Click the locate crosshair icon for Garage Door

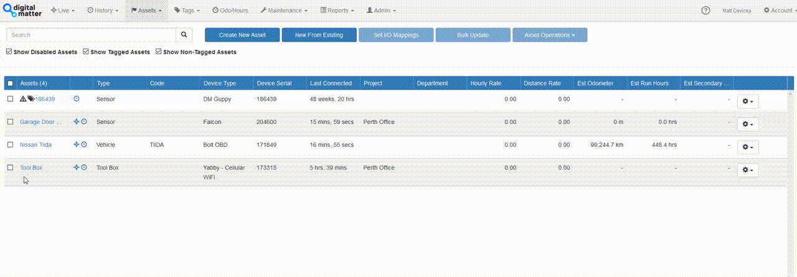tap(76, 122)
